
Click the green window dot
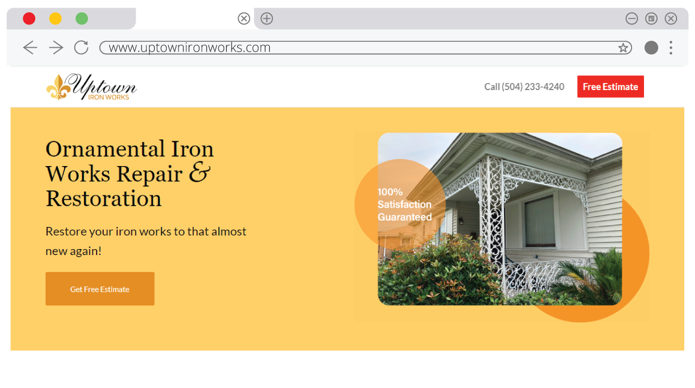click(x=81, y=19)
